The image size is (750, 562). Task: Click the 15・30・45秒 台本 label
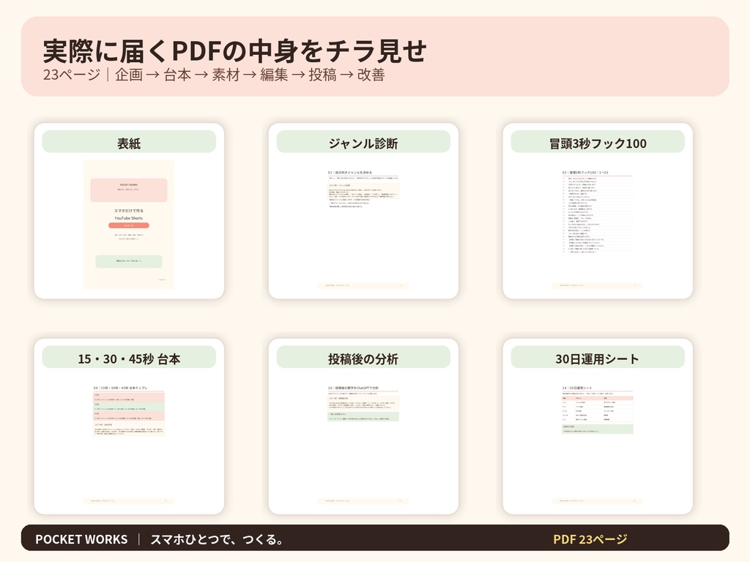coord(129,359)
